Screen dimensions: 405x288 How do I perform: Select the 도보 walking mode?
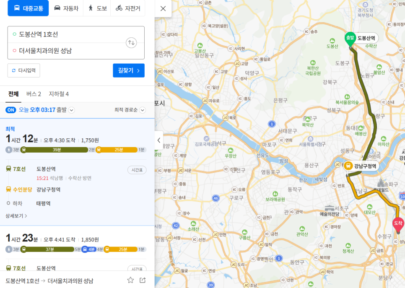97,8
